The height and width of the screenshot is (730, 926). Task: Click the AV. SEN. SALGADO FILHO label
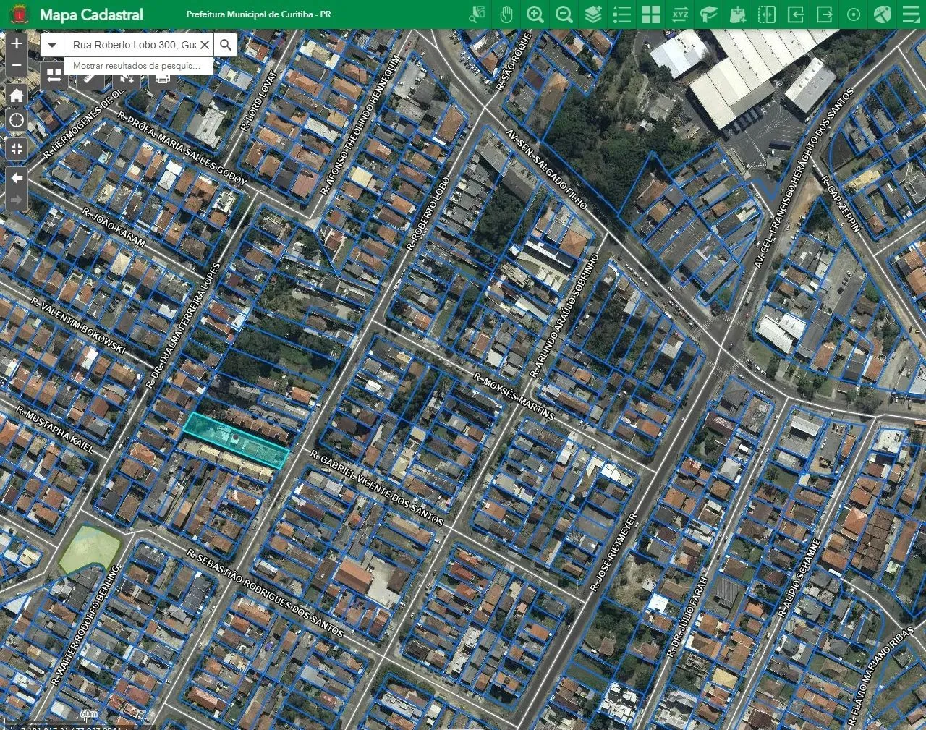(x=546, y=169)
